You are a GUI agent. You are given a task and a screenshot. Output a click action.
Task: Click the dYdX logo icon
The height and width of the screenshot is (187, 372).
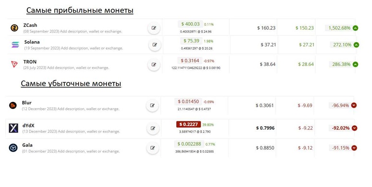pos(13,128)
